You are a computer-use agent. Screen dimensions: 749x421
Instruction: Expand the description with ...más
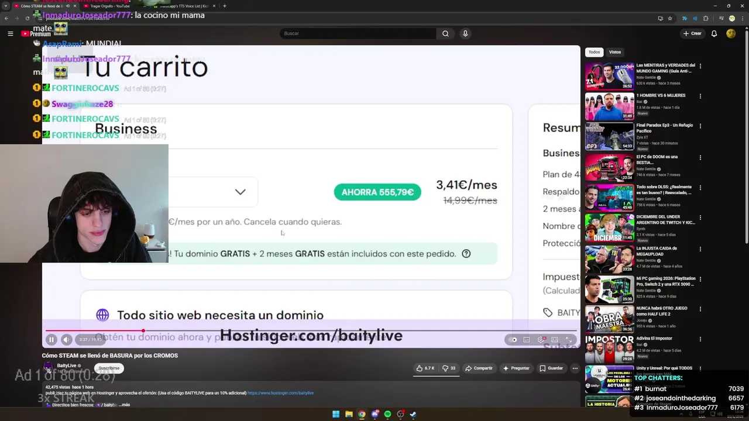click(x=124, y=405)
